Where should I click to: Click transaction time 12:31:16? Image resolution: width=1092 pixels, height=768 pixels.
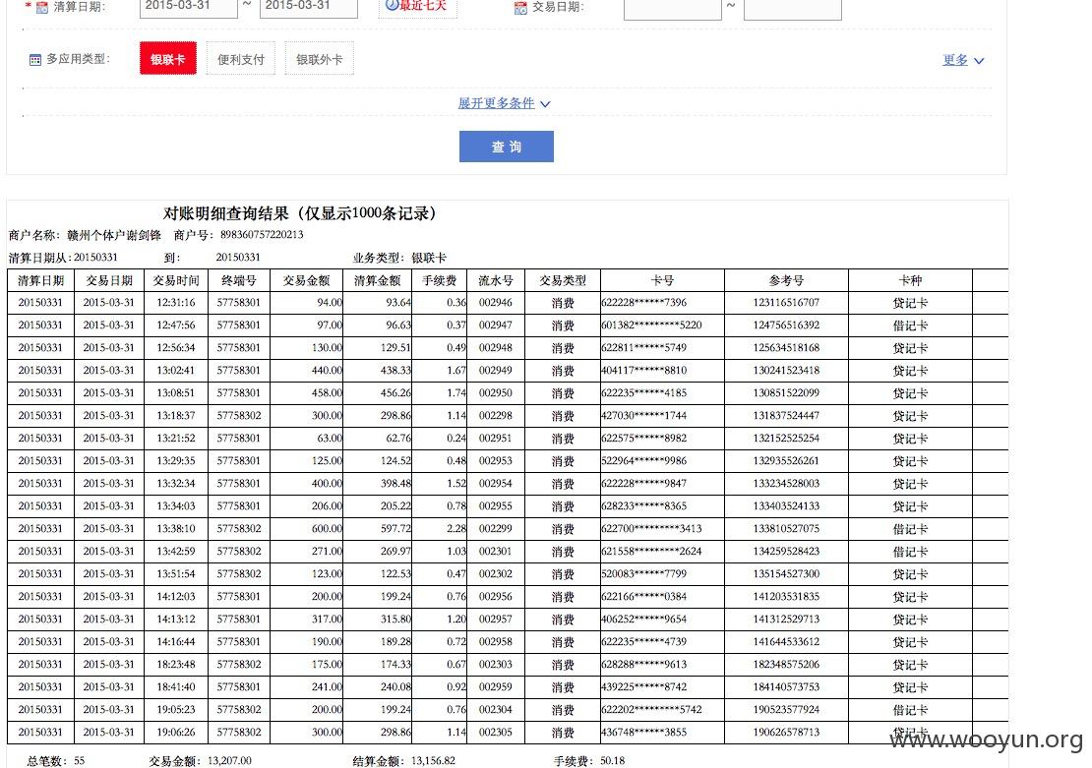coord(176,303)
